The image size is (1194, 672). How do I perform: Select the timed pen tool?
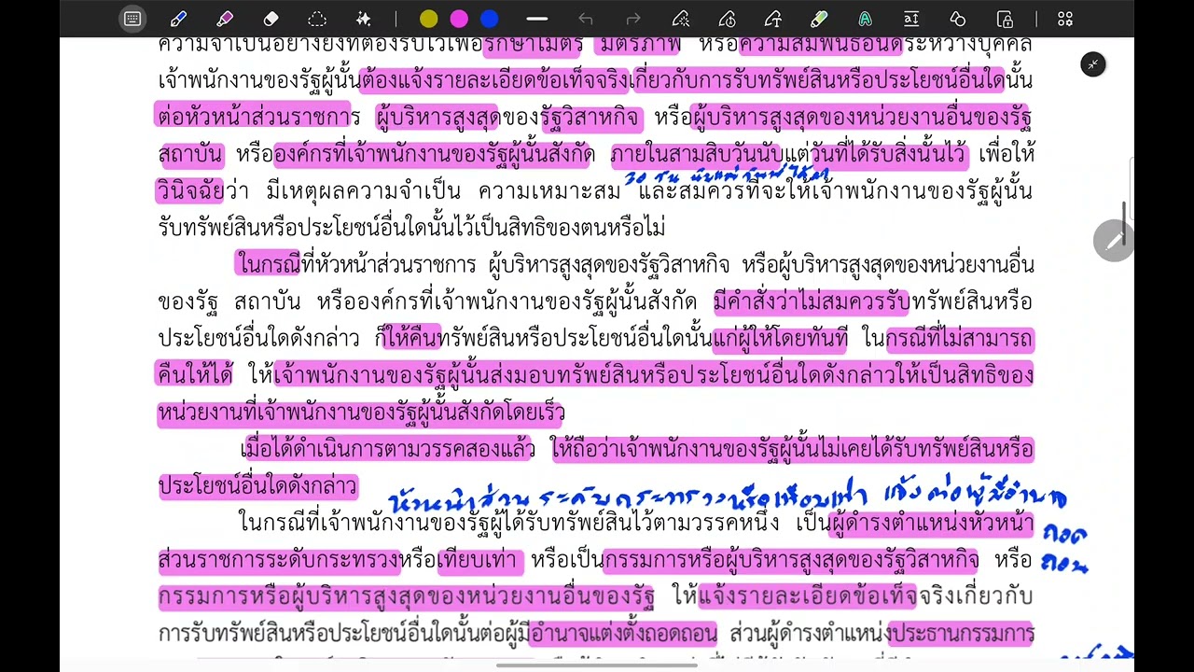727,19
